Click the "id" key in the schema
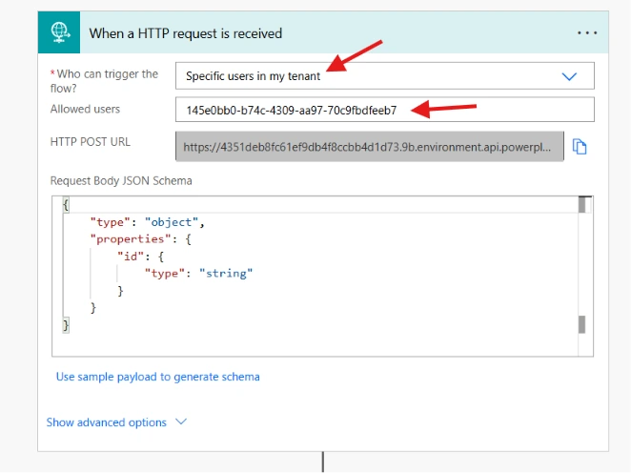This screenshot has height=473, width=631. (131, 257)
